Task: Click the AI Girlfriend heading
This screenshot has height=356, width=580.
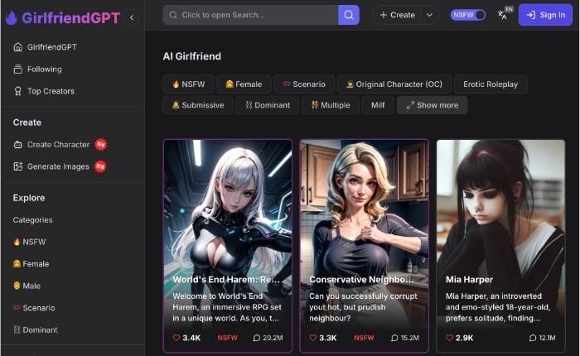Action: click(x=192, y=56)
